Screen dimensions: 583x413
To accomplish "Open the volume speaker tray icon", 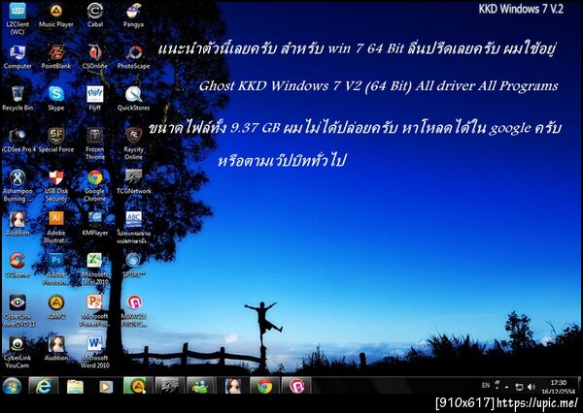I will pyautogui.click(x=531, y=387).
